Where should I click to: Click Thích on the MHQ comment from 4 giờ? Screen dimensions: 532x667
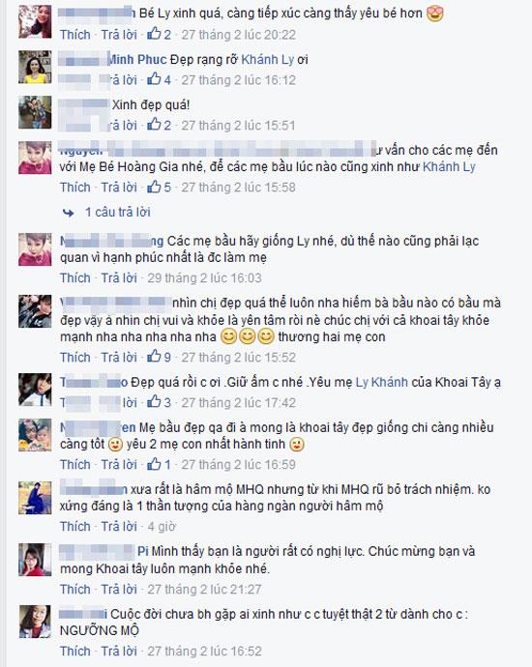[74, 526]
